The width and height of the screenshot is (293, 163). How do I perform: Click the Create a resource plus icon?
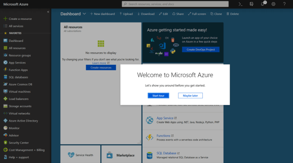tap(5, 18)
